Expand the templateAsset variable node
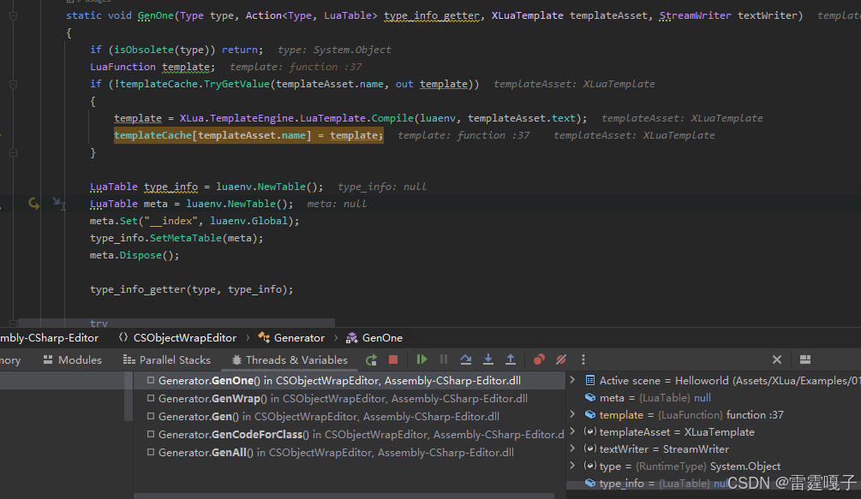Screen dimensions: 861x499 [x=573, y=431]
